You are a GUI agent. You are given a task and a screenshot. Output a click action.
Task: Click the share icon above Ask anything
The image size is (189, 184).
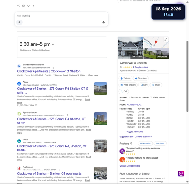[x=19, y=6]
